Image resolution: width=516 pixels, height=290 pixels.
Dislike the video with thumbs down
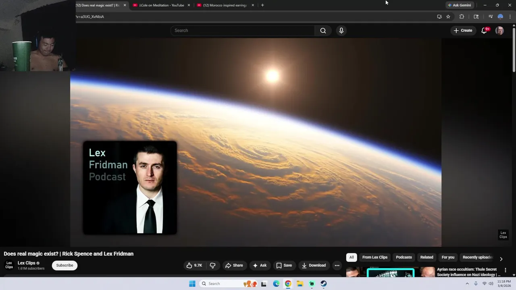[x=212, y=265]
